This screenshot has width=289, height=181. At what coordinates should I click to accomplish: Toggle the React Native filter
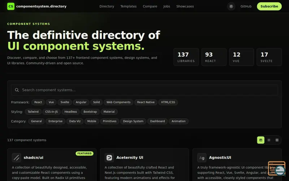point(146,102)
